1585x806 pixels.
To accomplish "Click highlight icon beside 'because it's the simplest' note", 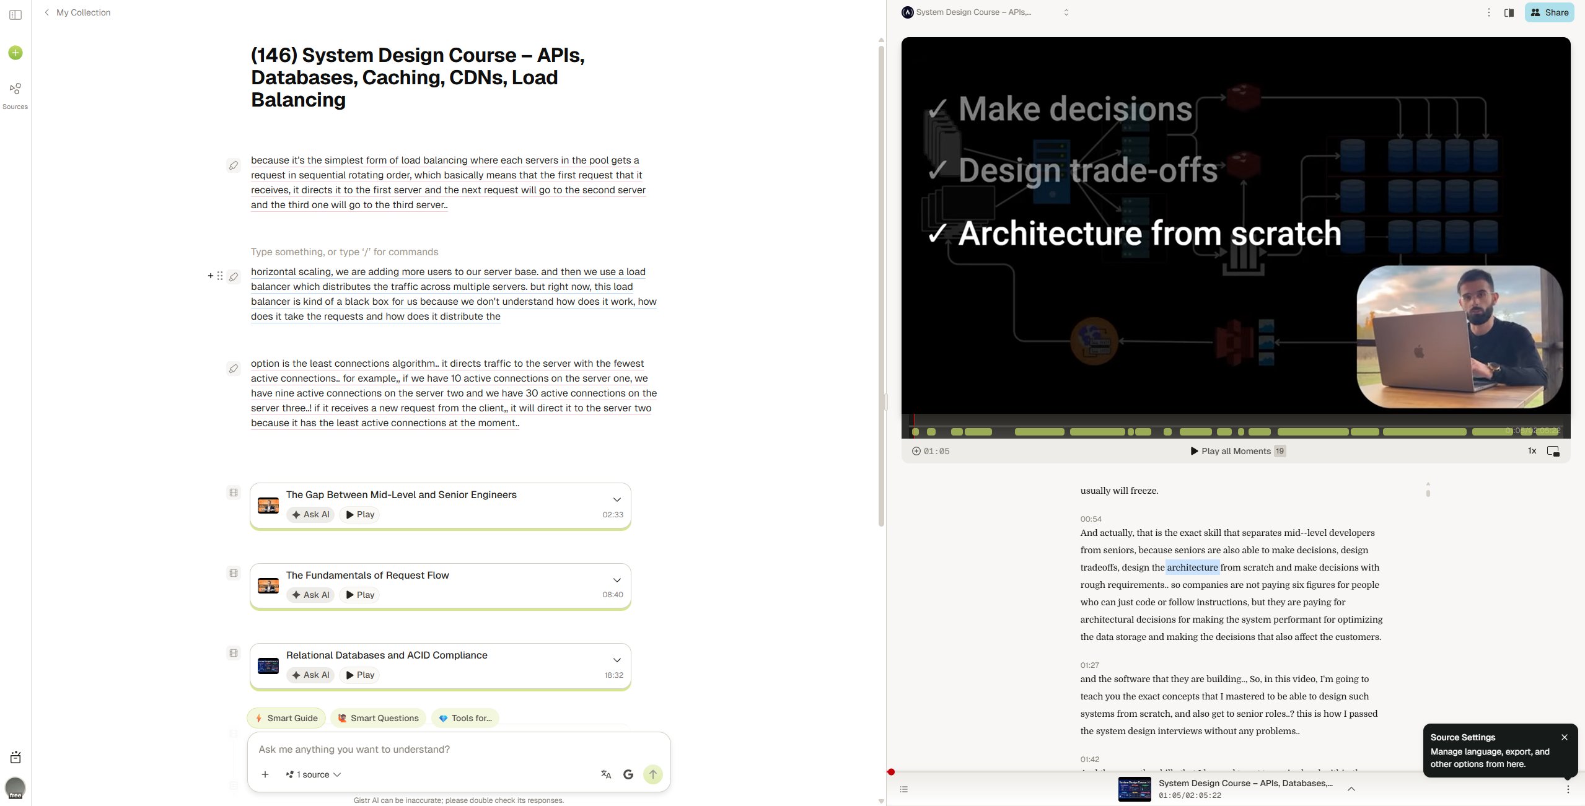I will [234, 165].
